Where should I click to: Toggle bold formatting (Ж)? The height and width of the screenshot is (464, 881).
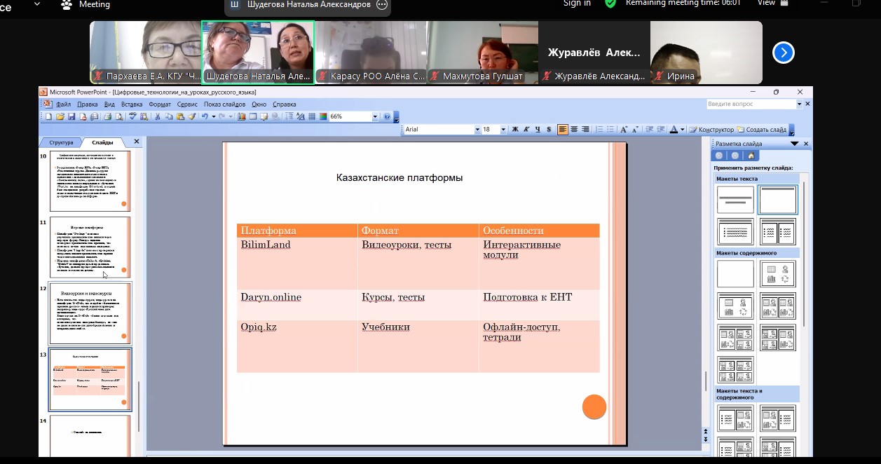[515, 130]
